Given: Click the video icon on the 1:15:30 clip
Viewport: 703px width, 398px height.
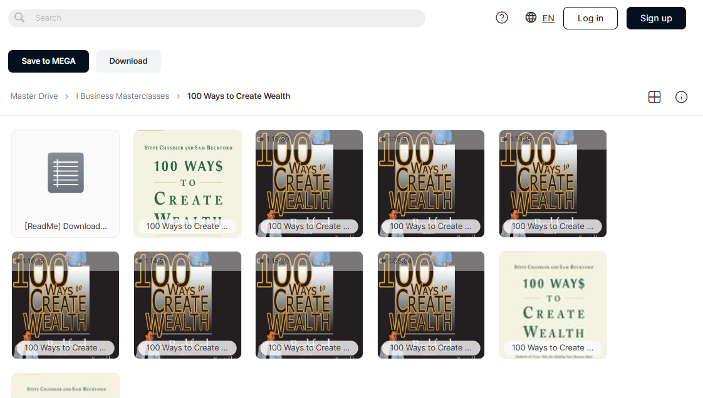Looking at the screenshot, I should coord(261,139).
